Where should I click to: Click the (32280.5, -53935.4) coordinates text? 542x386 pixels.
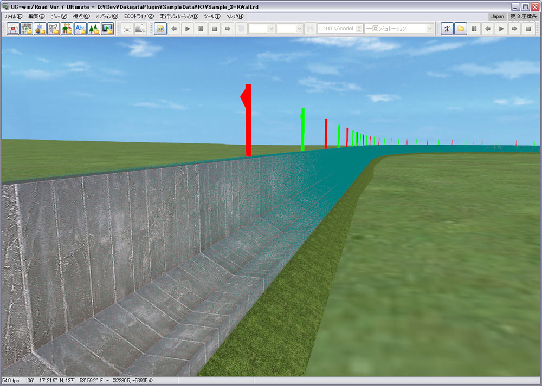coord(132,381)
